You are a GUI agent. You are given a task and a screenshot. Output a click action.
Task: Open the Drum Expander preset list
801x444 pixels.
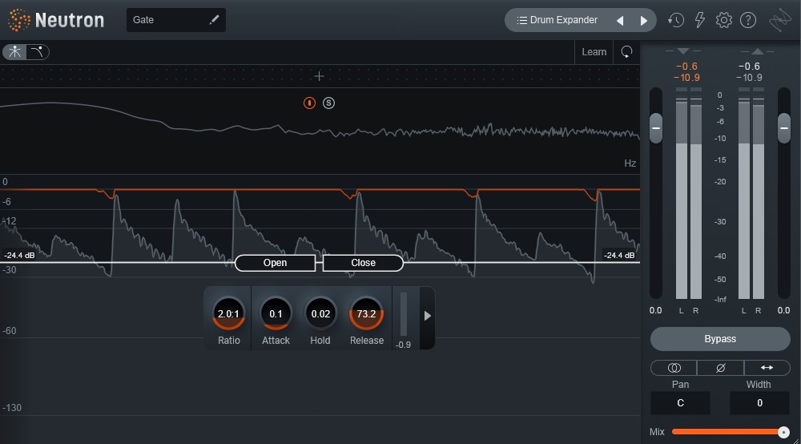click(x=557, y=20)
